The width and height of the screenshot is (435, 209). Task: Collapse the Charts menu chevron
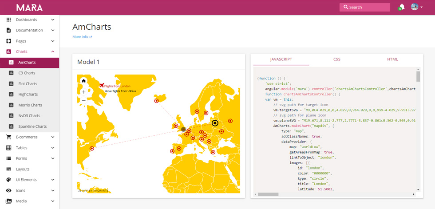[53, 51]
